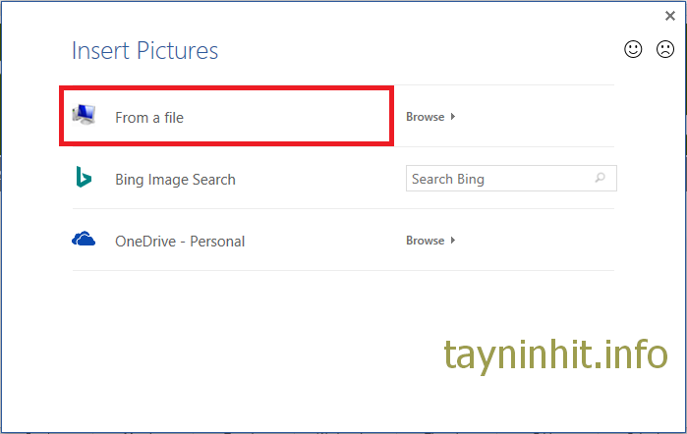The image size is (687, 434).
Task: Click the empty space inside the red highlighted box
Action: 295,118
